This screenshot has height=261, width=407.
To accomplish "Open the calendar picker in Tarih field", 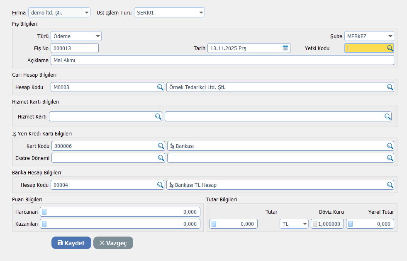I will coord(285,48).
